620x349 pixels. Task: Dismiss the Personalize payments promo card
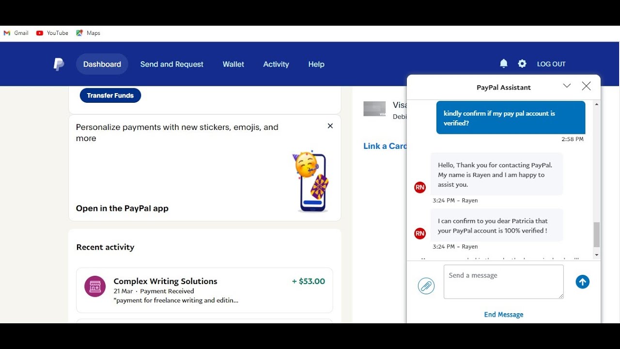(330, 126)
